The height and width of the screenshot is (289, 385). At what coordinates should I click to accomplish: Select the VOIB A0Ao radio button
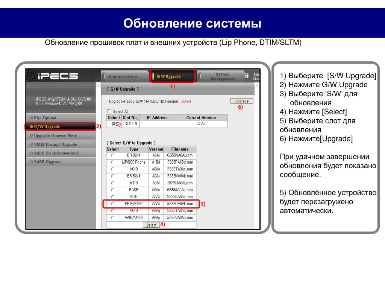coord(112,169)
